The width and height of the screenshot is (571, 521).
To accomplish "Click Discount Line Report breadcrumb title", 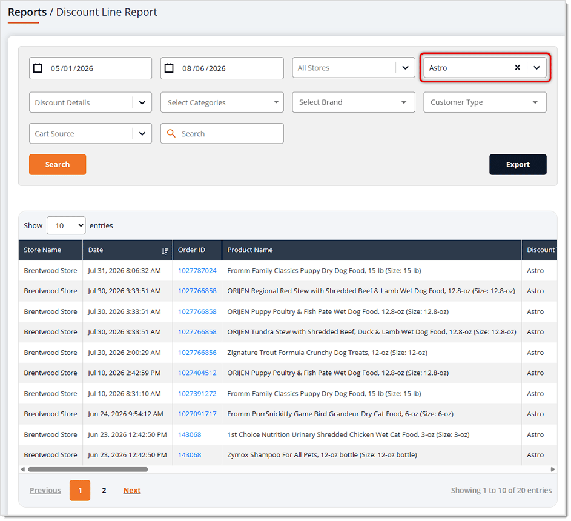I will (x=107, y=12).
